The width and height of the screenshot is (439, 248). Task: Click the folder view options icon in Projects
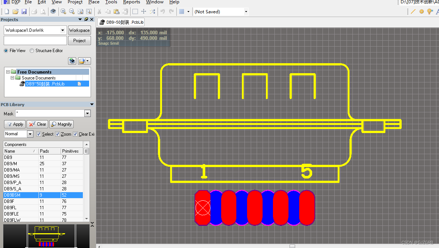[82, 61]
